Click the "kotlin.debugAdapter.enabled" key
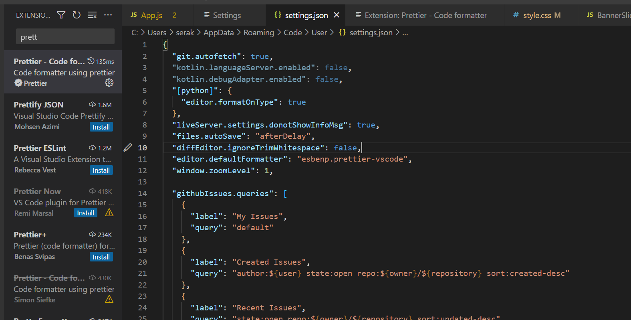 coord(239,79)
